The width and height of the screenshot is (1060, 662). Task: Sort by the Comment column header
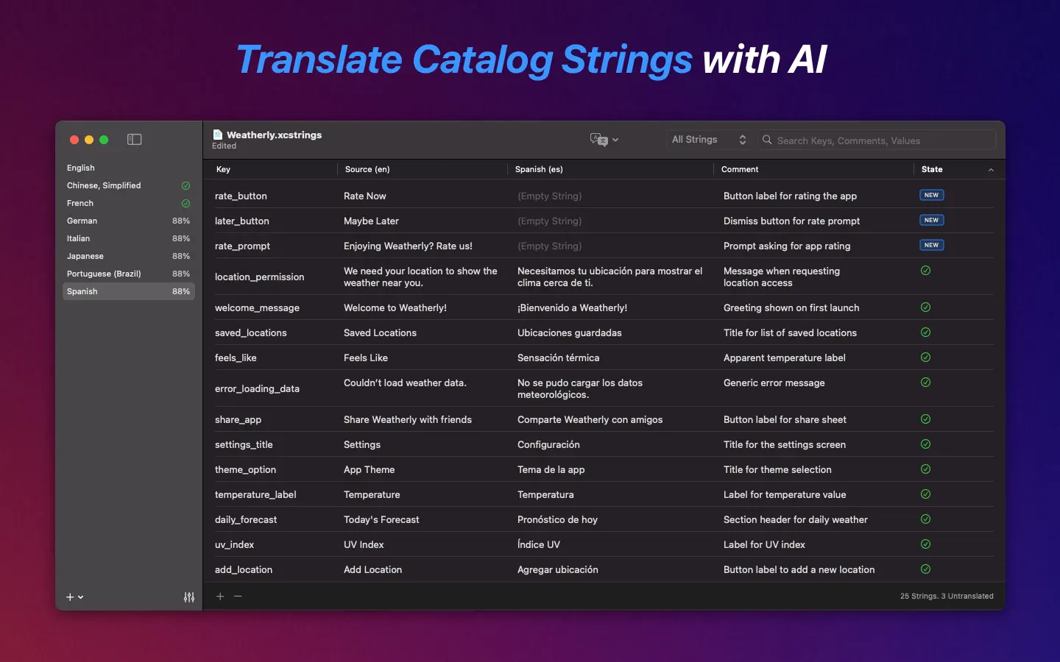813,169
